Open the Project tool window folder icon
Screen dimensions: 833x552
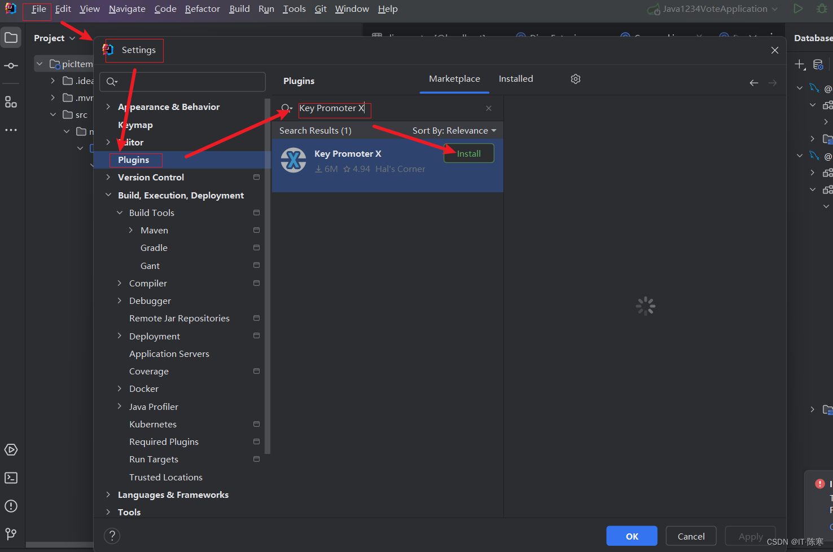click(x=11, y=38)
